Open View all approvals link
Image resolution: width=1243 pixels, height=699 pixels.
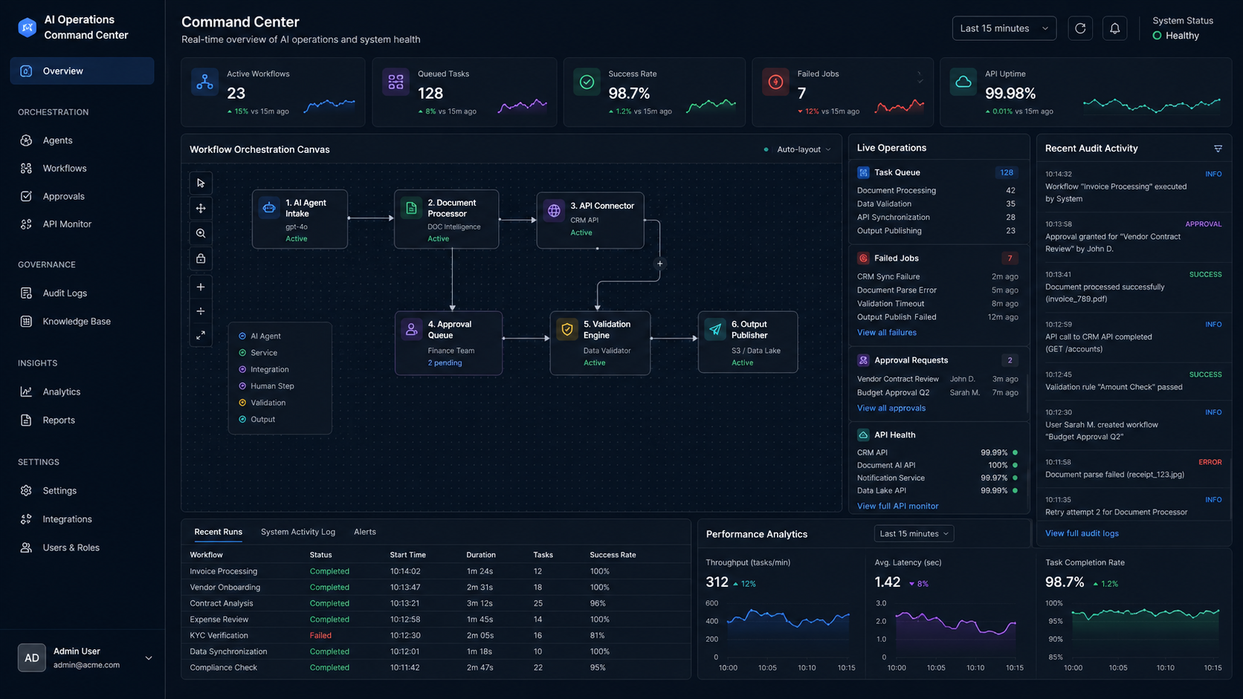pyautogui.click(x=891, y=409)
